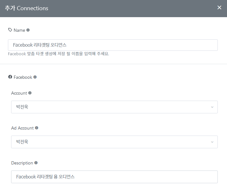Click the info icon next to Description

coord(36,163)
